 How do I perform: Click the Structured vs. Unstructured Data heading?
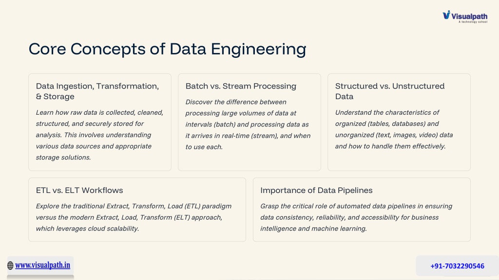tap(390, 91)
